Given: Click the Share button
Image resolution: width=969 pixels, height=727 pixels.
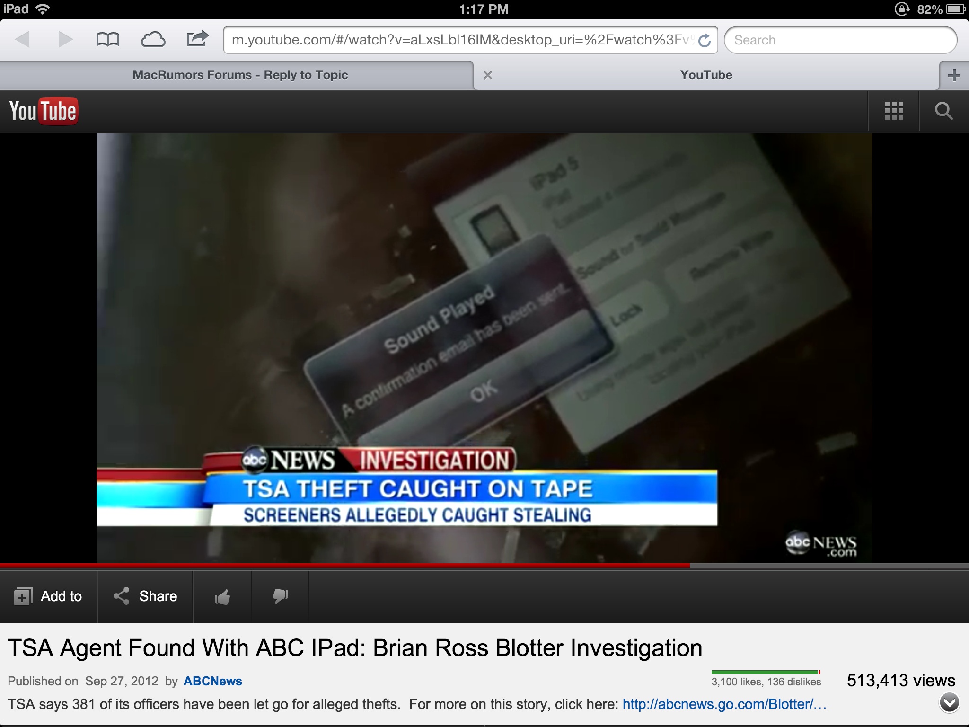Looking at the screenshot, I should 146,596.
